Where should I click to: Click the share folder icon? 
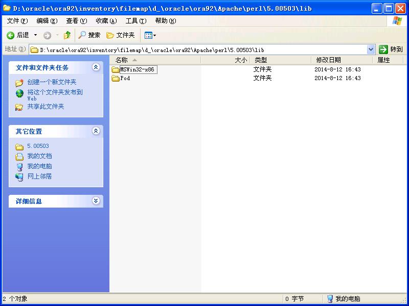coord(19,107)
